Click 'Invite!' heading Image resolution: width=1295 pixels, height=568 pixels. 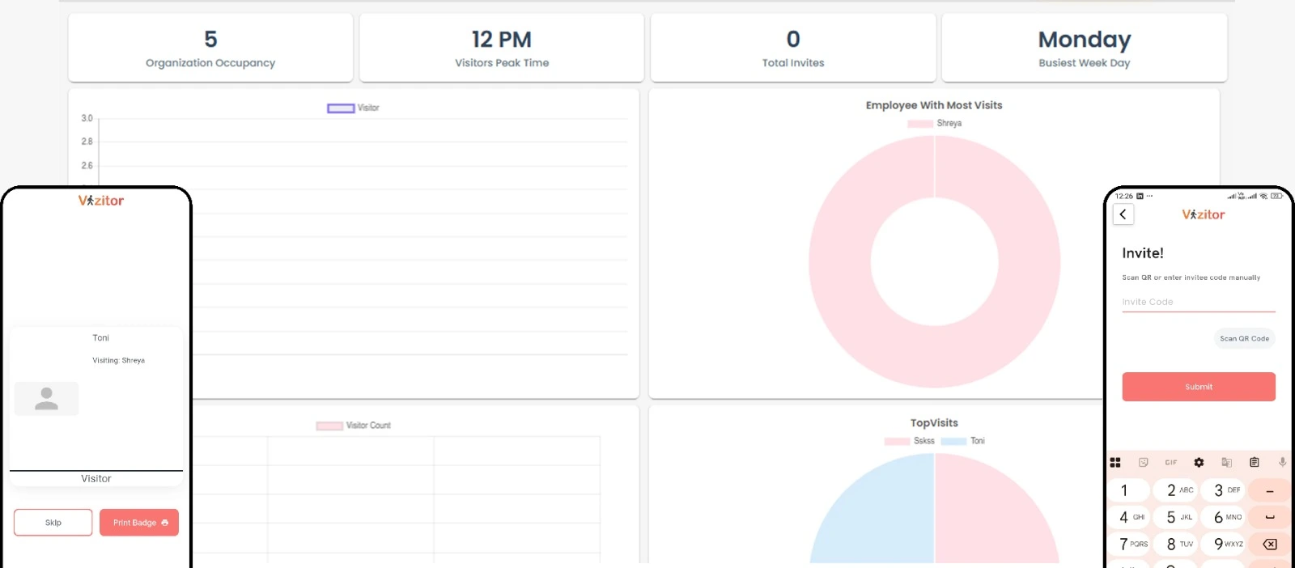(1143, 253)
